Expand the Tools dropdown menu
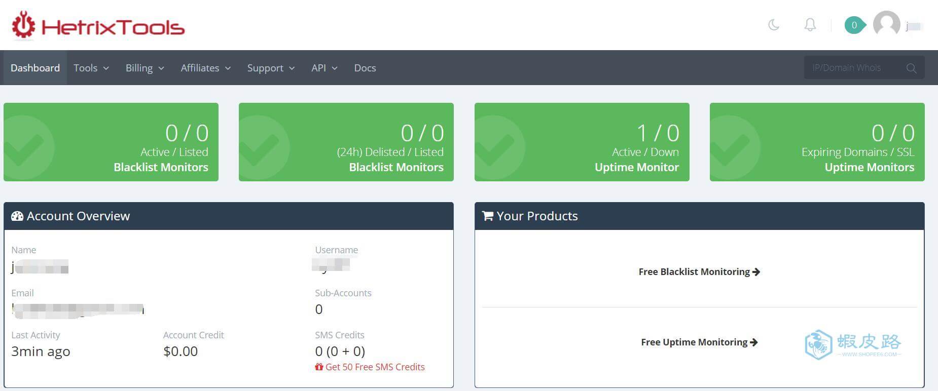This screenshot has height=391, width=938. (x=91, y=68)
